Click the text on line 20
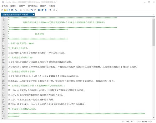Screen dimensions: 156x123 pyautogui.click(x=40, y=62)
